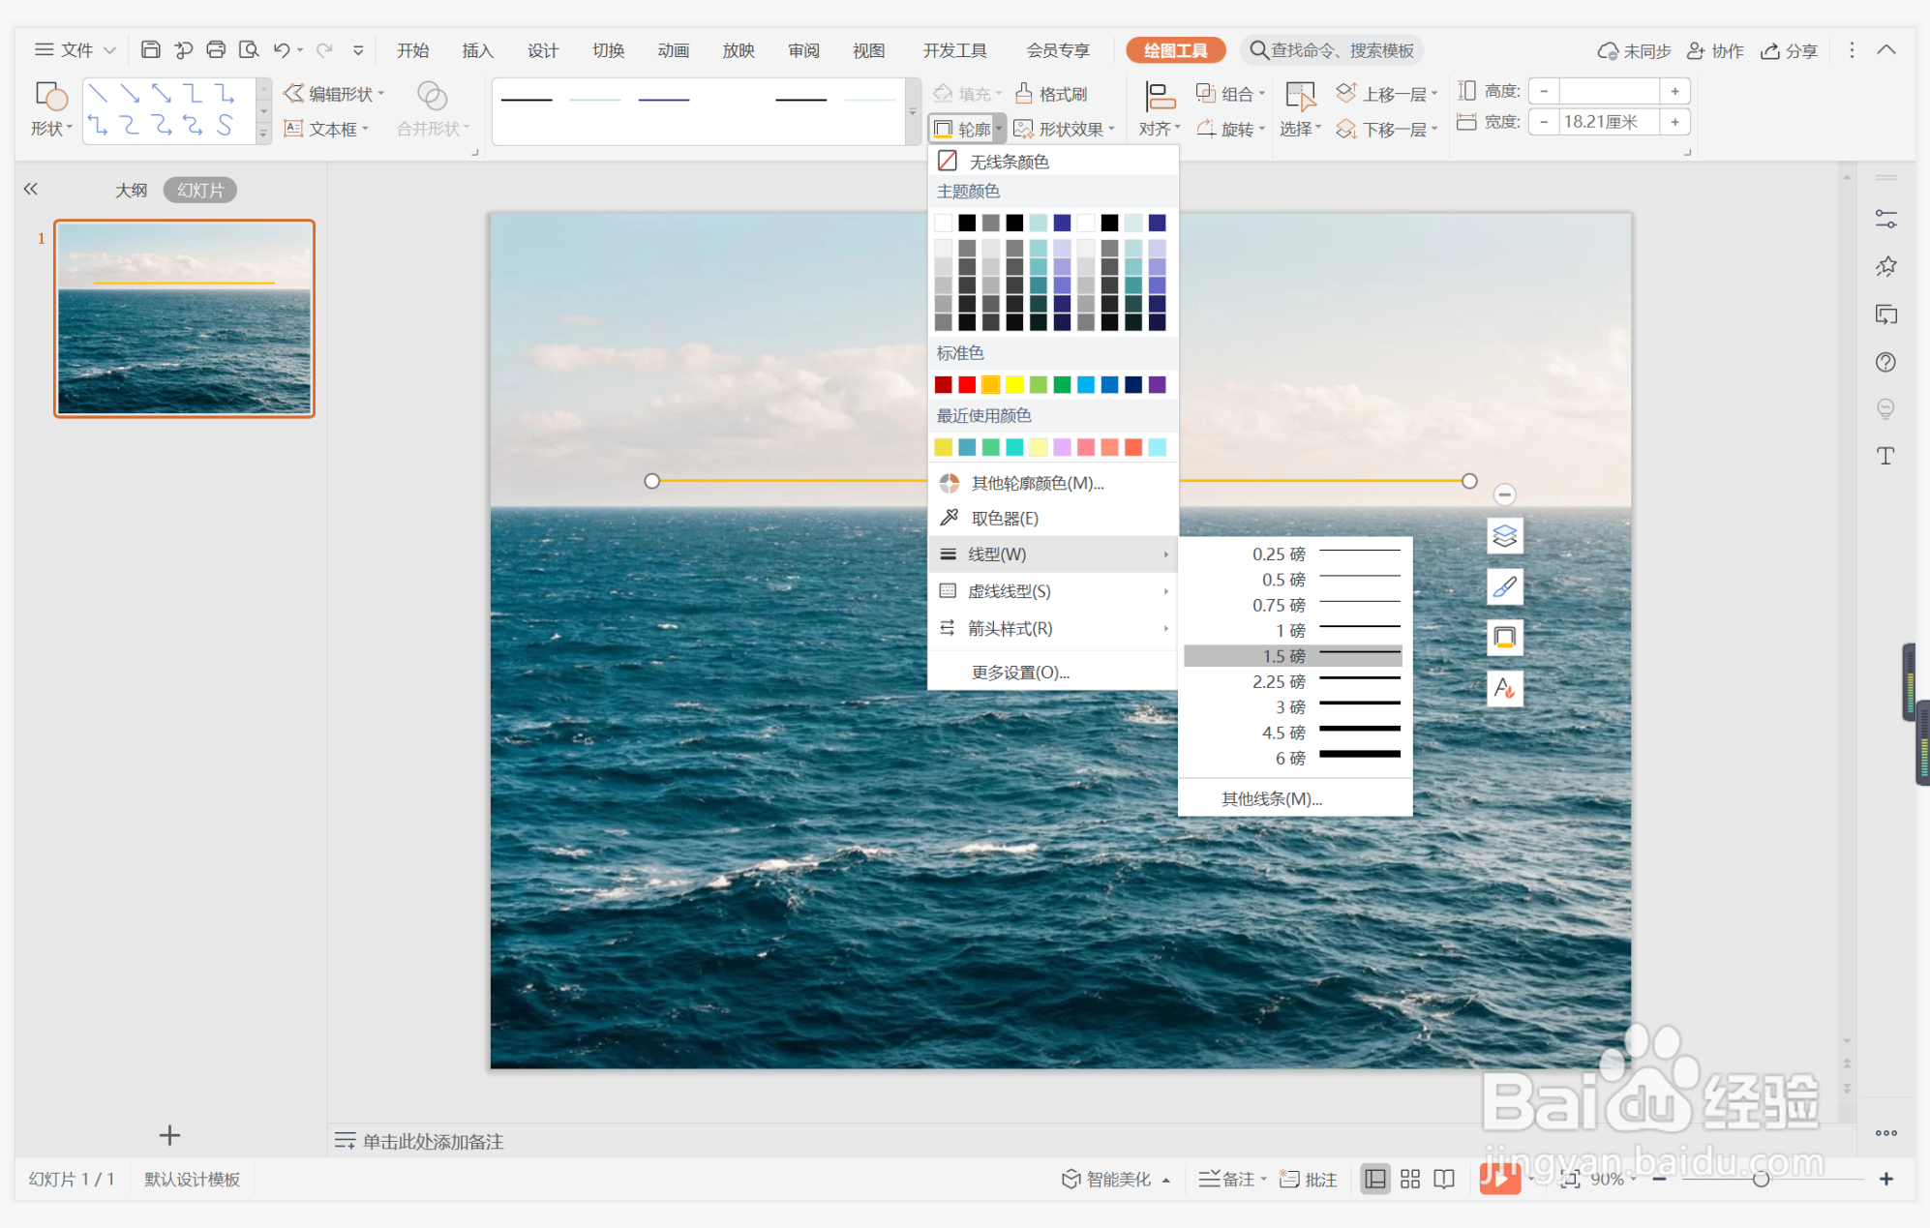This screenshot has height=1228, width=1930.
Task: Click the floating outline shape icon
Action: [x=1504, y=637]
